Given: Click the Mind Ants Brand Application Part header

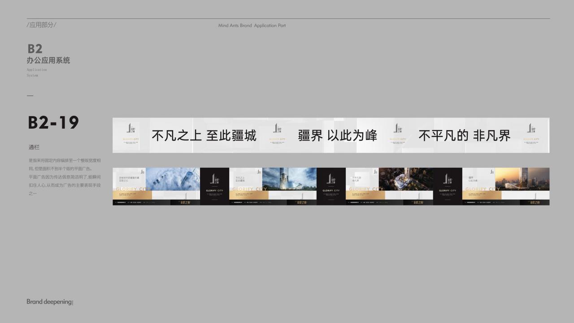Looking at the screenshot, I should [252, 26].
